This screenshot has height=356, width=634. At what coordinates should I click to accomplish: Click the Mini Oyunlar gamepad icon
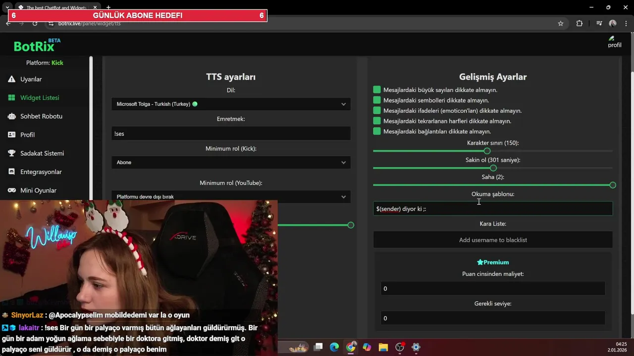[x=11, y=190]
